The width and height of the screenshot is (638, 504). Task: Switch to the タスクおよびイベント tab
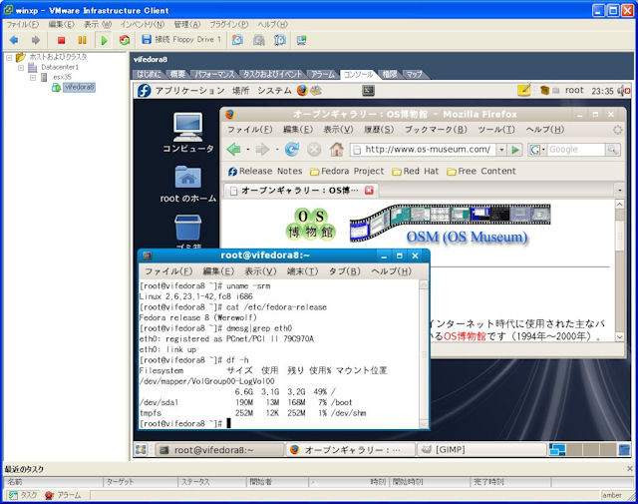point(272,74)
